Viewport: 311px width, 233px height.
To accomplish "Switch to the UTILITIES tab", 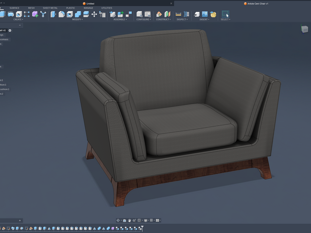I will [x=107, y=8].
